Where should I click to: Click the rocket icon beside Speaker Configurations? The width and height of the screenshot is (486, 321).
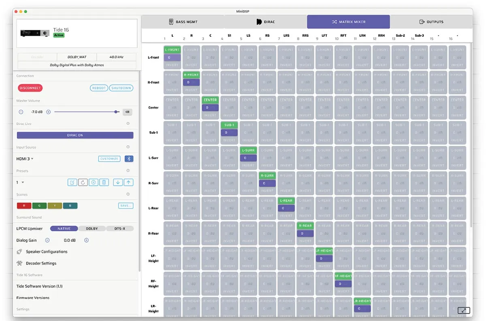click(19, 251)
